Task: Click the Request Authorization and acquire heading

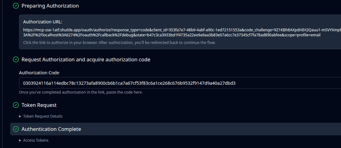Action: (86, 59)
